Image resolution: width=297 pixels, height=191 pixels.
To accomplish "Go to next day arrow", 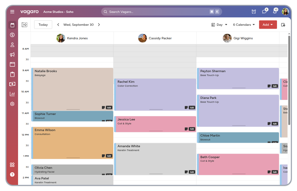I will [x=99, y=24].
